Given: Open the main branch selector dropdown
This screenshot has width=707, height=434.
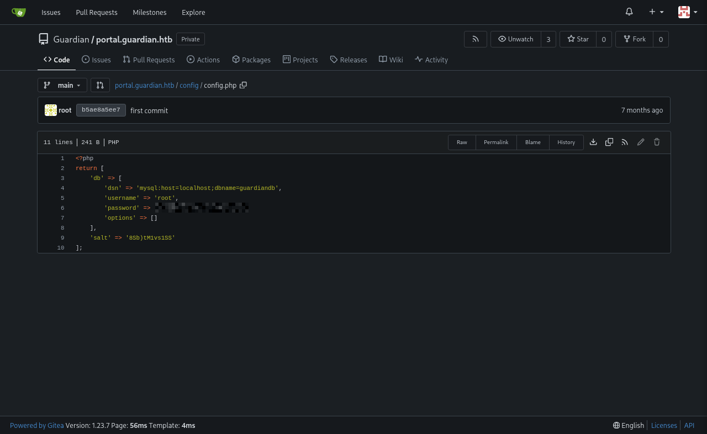Looking at the screenshot, I should 62,85.
